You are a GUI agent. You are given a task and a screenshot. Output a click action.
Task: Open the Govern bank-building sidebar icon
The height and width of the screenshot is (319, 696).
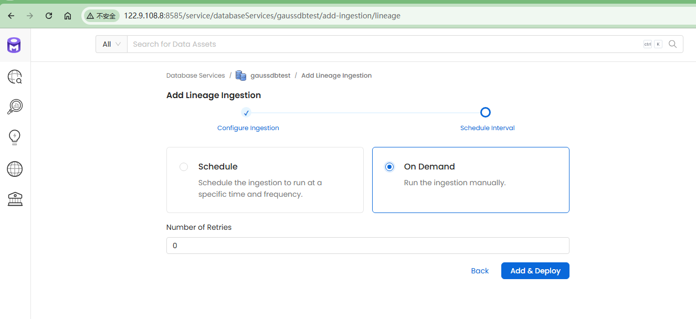tap(15, 199)
